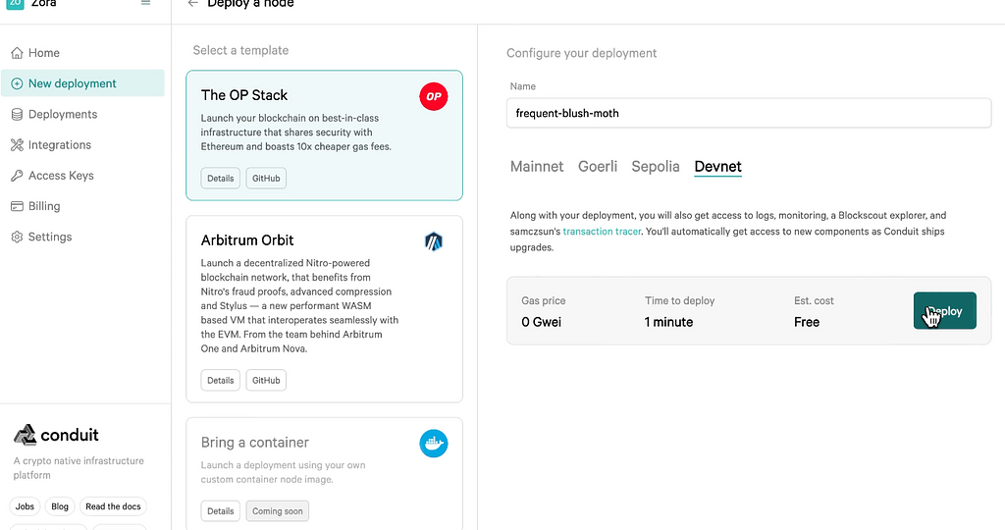Open Read the docs link
Viewport: 1005px width, 530px height.
point(113,506)
